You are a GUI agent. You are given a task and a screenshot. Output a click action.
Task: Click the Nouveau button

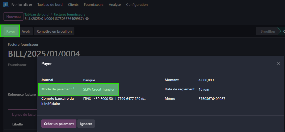[x=13, y=17]
